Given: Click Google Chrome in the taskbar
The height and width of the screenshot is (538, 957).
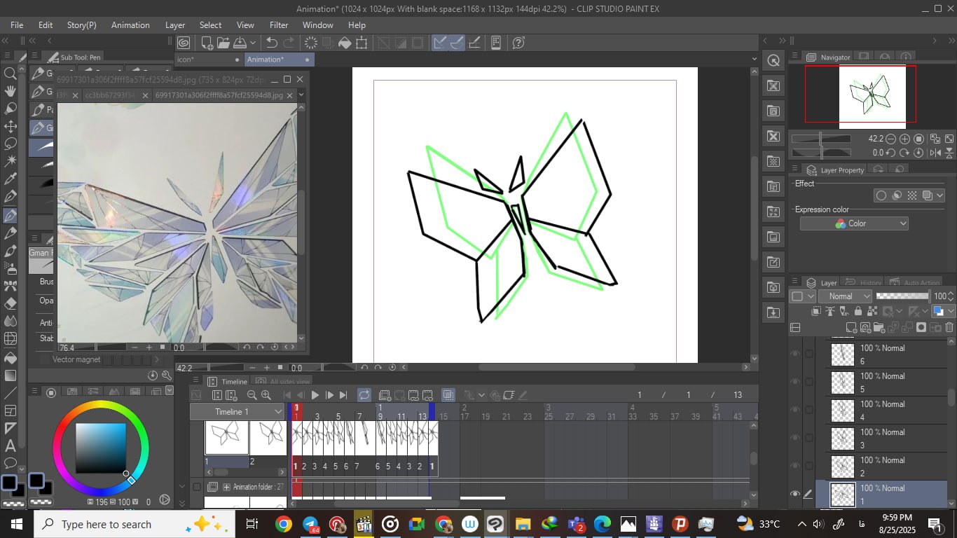Looking at the screenshot, I should click(283, 524).
